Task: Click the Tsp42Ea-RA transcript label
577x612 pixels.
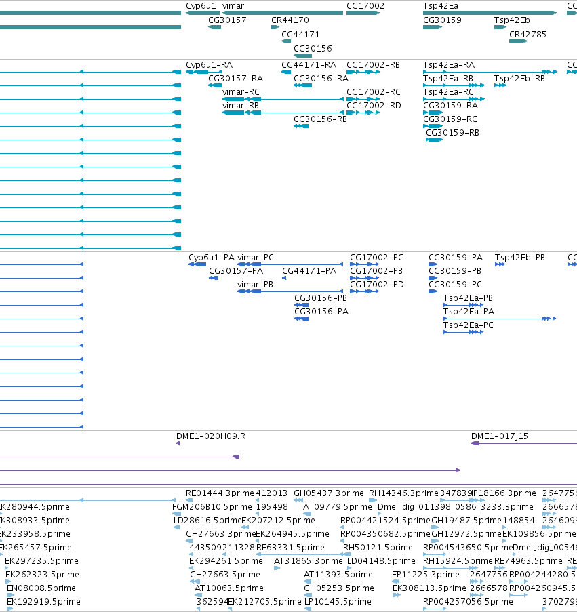Action: click(x=449, y=65)
